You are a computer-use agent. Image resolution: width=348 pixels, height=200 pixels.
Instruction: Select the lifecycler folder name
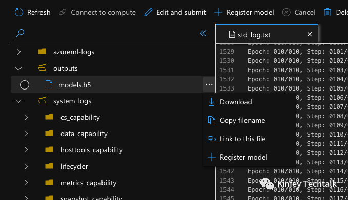[x=74, y=167]
